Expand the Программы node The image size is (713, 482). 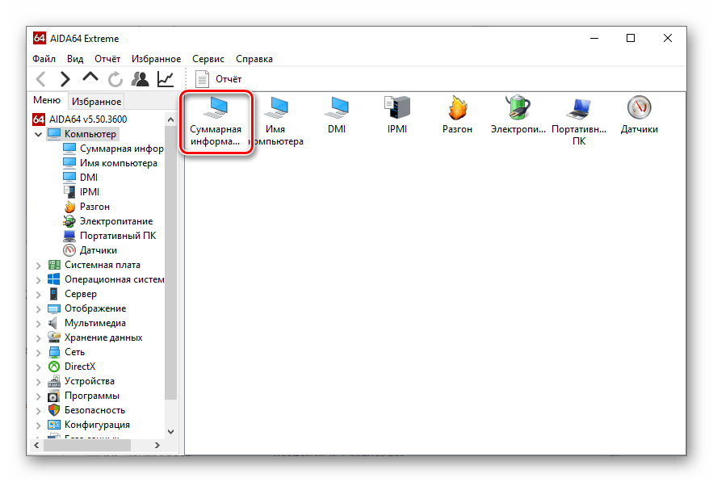(38, 396)
